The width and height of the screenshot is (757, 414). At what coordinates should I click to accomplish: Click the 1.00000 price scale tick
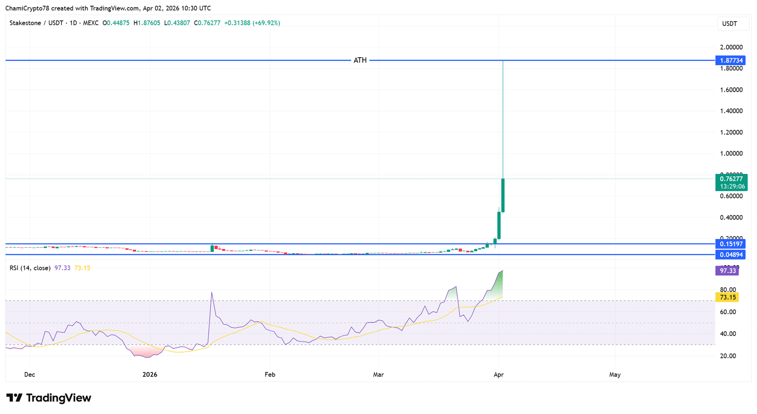(x=731, y=154)
